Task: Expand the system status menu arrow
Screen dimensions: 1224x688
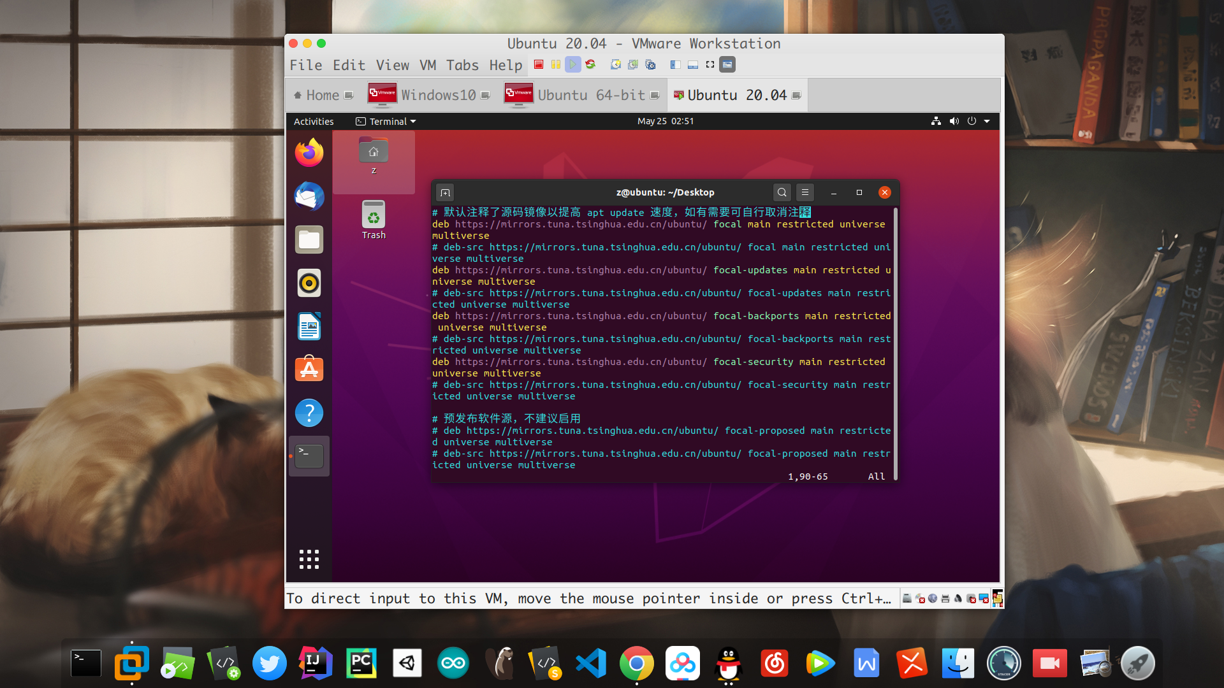Action: click(x=986, y=121)
